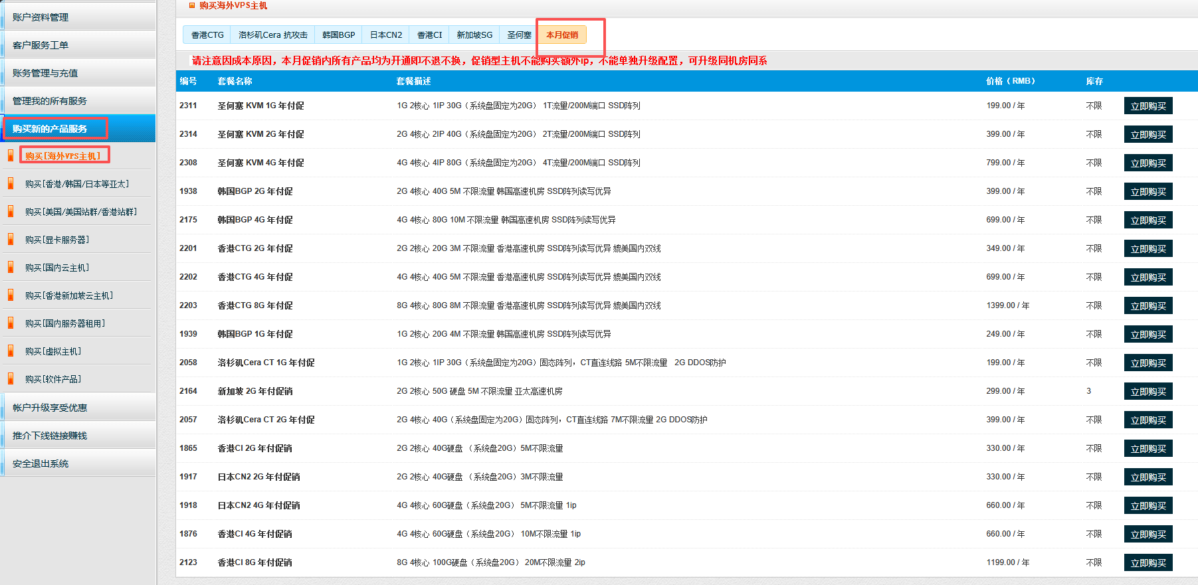Open the 日本CN2 tab
The height and width of the screenshot is (585, 1198).
point(386,35)
